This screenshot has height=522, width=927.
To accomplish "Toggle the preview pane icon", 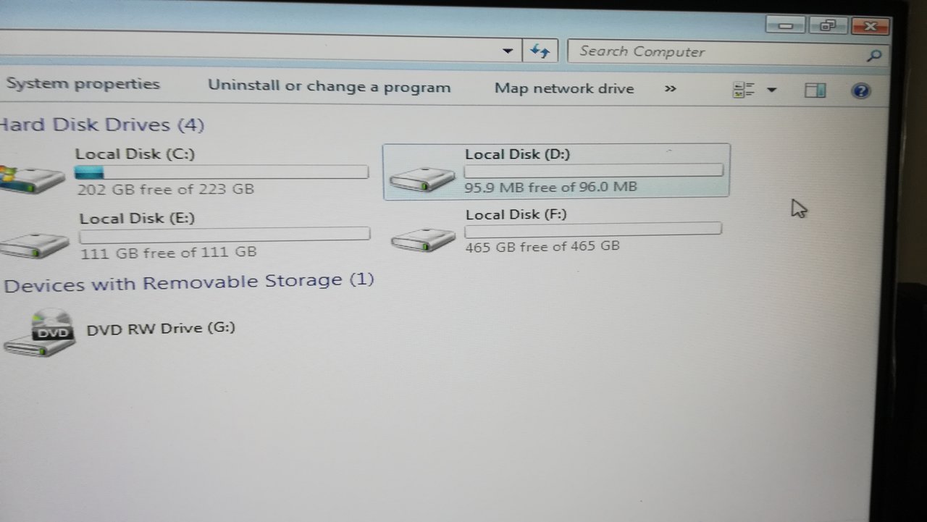I will pyautogui.click(x=815, y=90).
